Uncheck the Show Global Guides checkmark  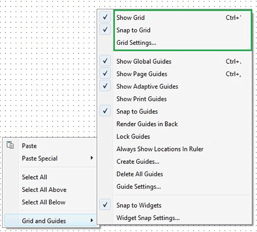(105, 61)
